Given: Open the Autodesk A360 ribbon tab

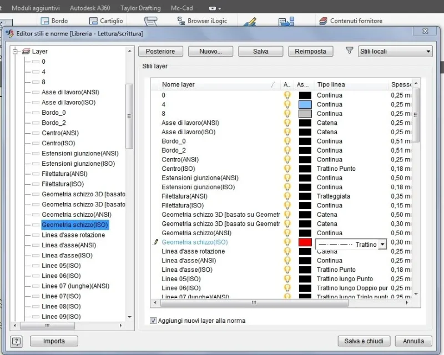Looking at the screenshot, I should [x=90, y=8].
